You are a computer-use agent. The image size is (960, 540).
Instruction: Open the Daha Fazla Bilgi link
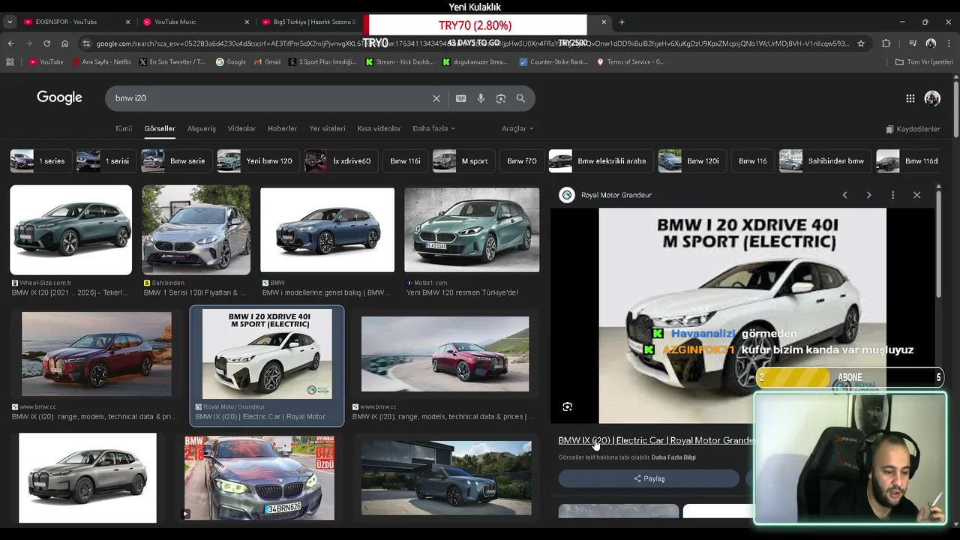(x=673, y=457)
